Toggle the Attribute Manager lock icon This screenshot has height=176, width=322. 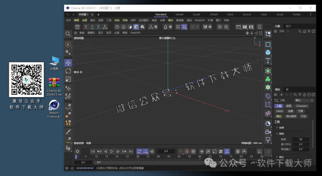pyautogui.click(x=304, y=95)
